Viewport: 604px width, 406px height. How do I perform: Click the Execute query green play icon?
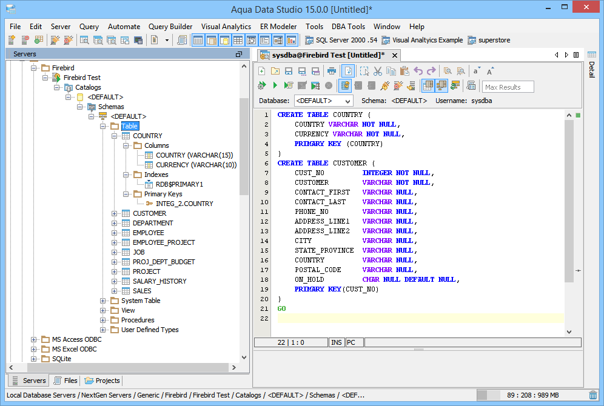pos(275,86)
